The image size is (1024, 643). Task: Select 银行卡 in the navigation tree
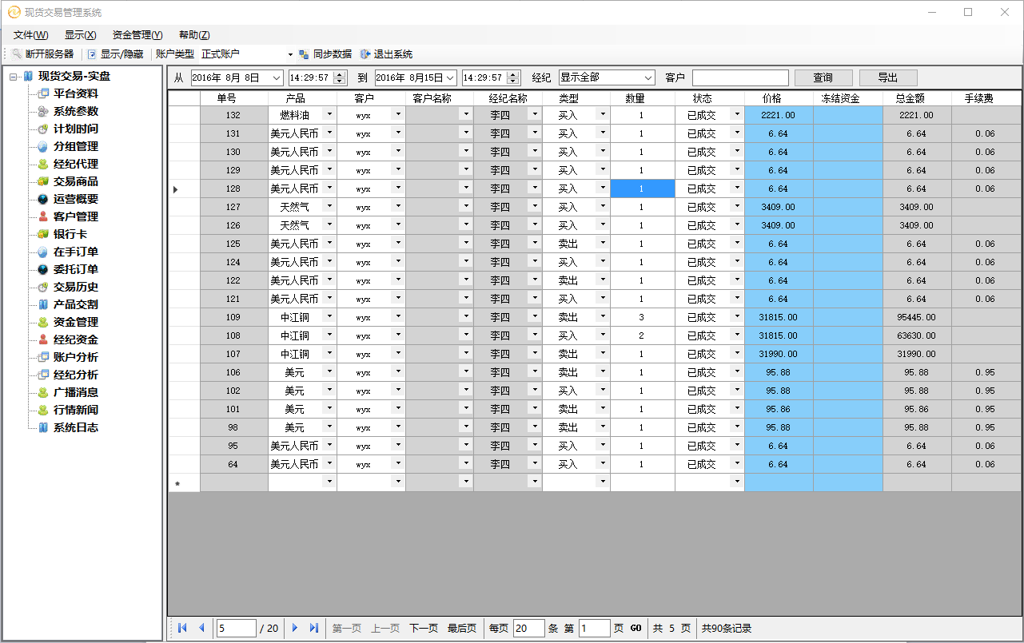(70, 234)
